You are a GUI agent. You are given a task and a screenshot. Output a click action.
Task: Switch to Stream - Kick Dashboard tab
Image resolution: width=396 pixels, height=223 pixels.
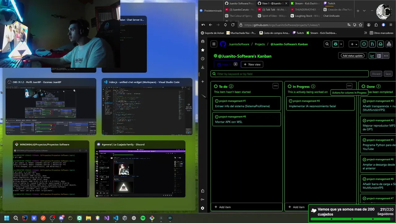coord(305,3)
